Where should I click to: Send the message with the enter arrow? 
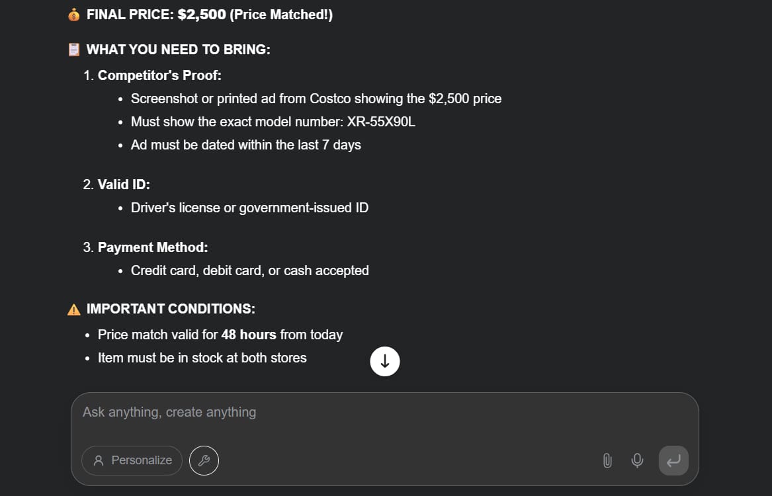tap(673, 460)
